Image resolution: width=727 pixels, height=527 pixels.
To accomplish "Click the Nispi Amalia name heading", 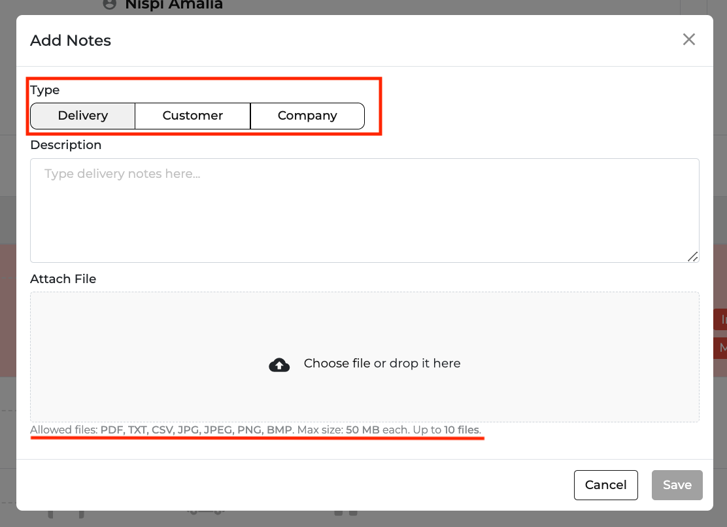I will pos(174,5).
